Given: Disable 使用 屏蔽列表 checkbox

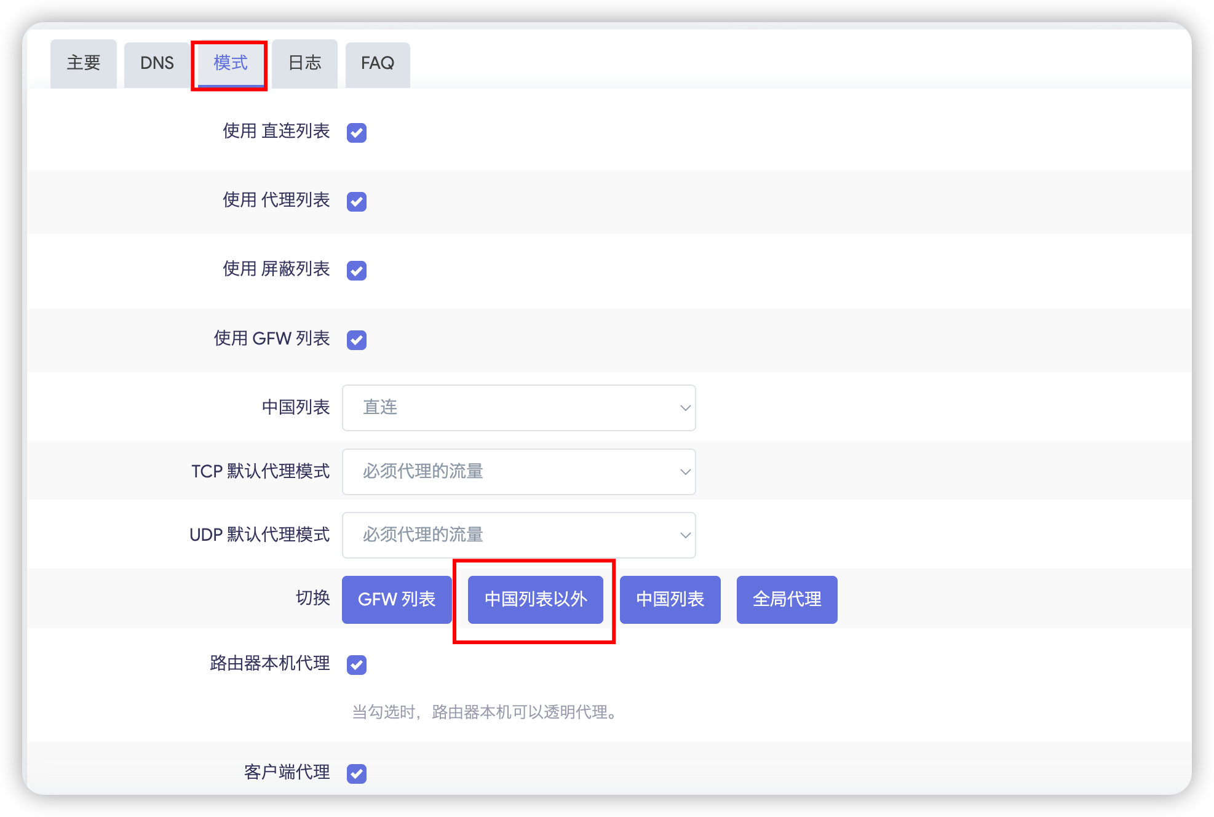Looking at the screenshot, I should pyautogui.click(x=357, y=270).
